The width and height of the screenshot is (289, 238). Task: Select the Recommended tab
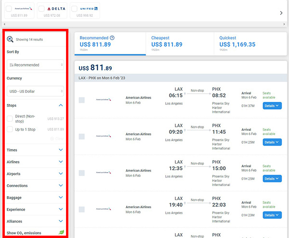pyautogui.click(x=110, y=44)
